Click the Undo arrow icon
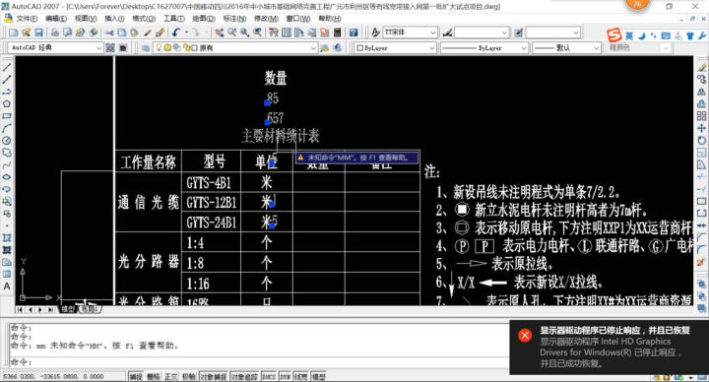Screen dimensions: 709x382 click(x=175, y=32)
